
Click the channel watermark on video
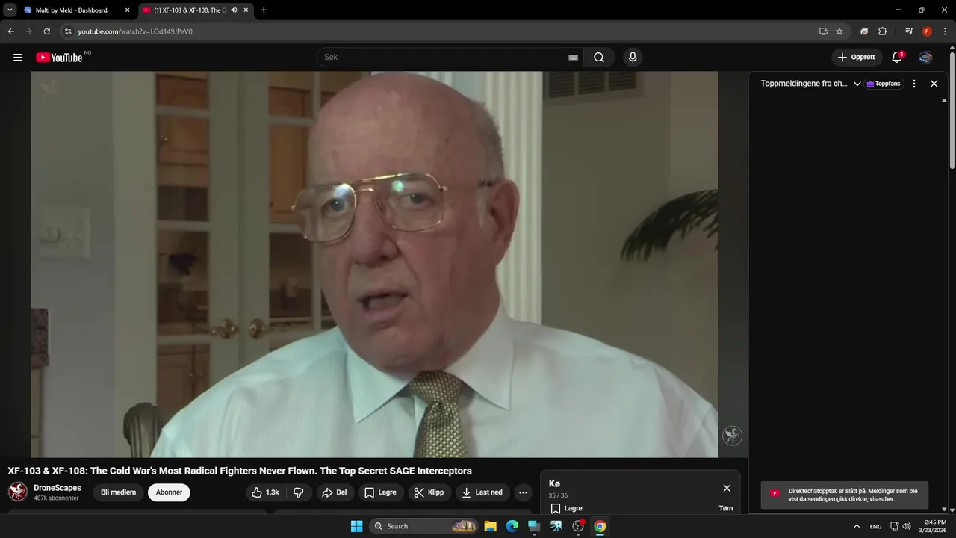coord(732,436)
